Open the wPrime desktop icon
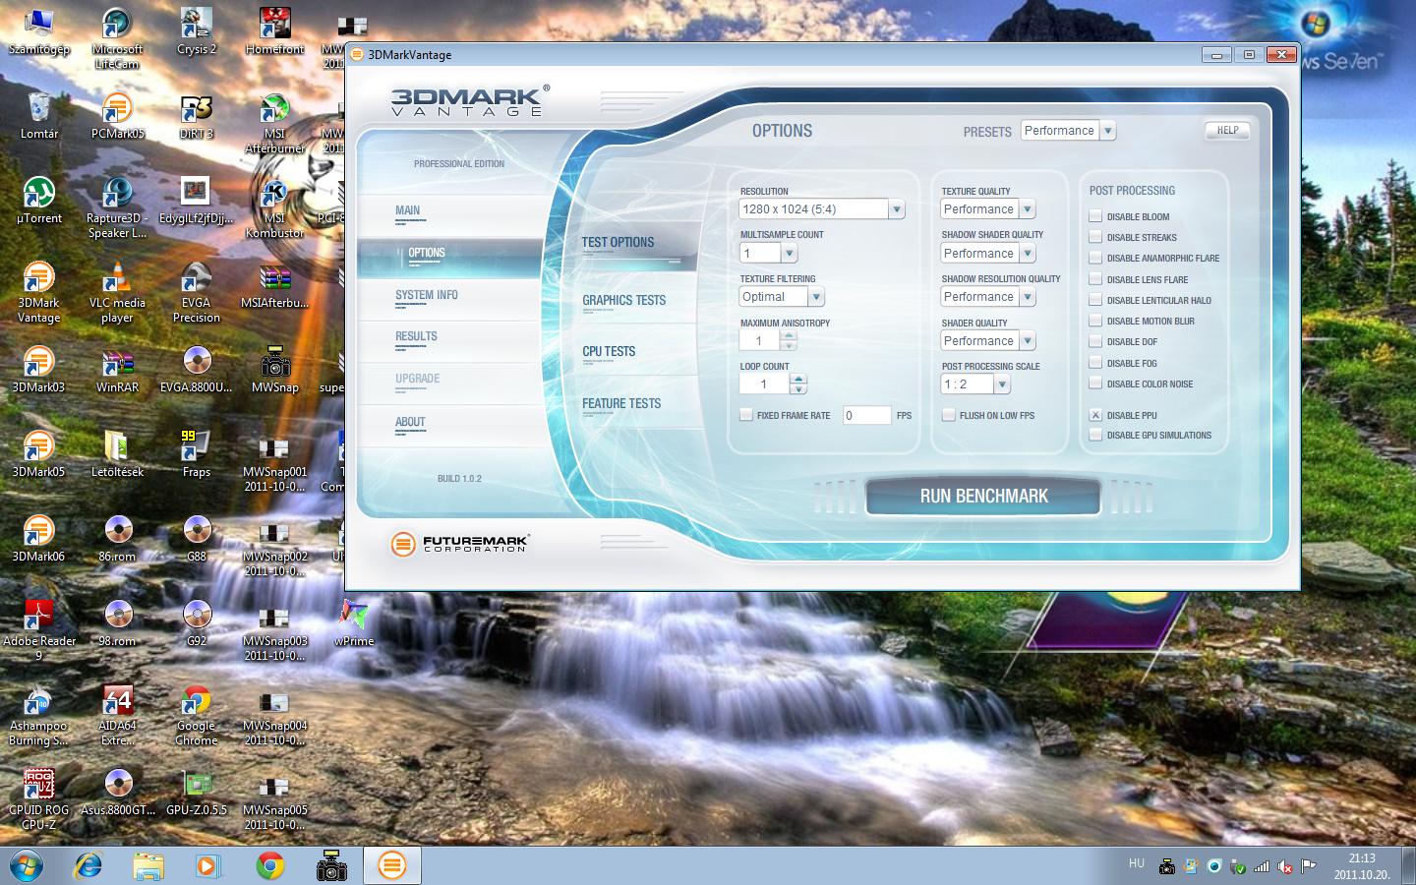Screen dimensions: 1416x885 [x=353, y=622]
